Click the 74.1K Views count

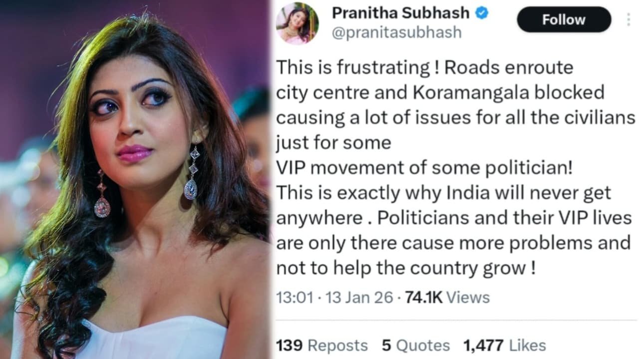coord(447,298)
